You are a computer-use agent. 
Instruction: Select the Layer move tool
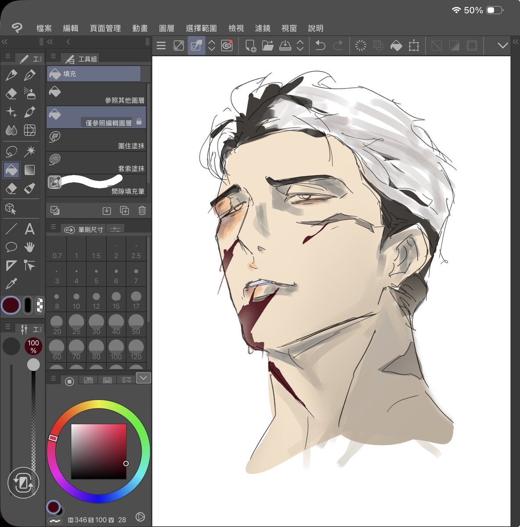pos(29,266)
